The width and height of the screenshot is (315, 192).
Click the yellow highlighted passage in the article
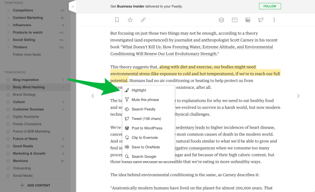coord(195,74)
